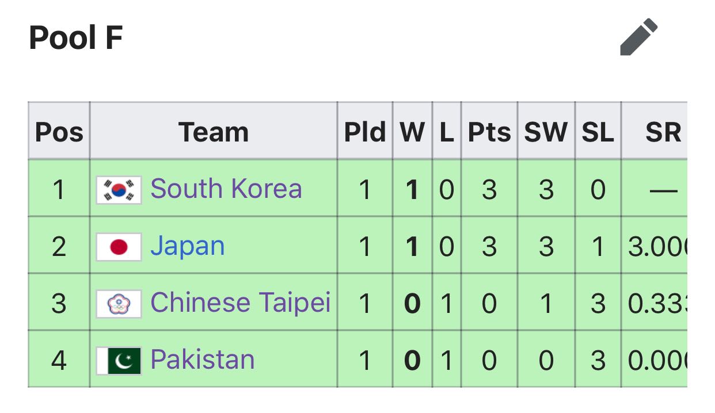Open the Chinese Taipei team link
The width and height of the screenshot is (715, 413).
(241, 303)
